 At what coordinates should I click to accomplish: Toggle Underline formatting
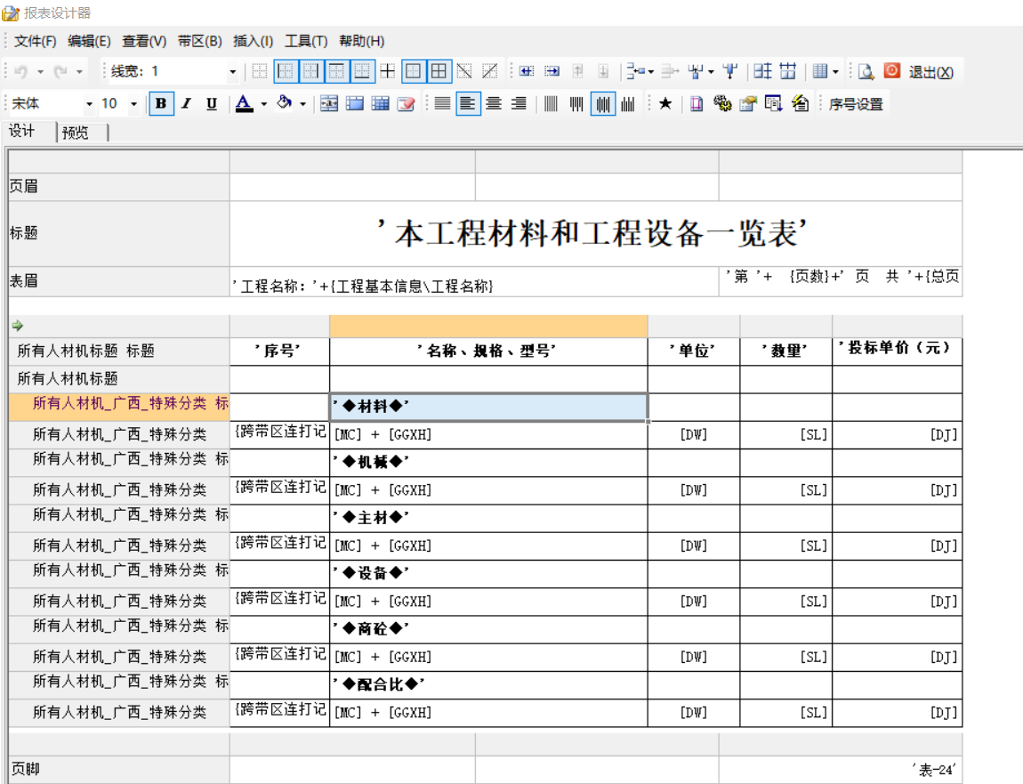212,104
